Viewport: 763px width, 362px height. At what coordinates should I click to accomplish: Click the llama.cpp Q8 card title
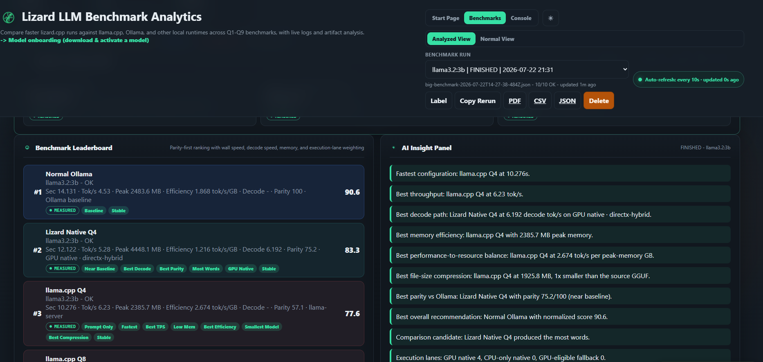coord(66,359)
